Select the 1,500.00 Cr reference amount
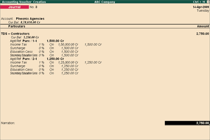 click(55, 41)
